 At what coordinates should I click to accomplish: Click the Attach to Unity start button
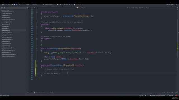[x=48, y=4]
